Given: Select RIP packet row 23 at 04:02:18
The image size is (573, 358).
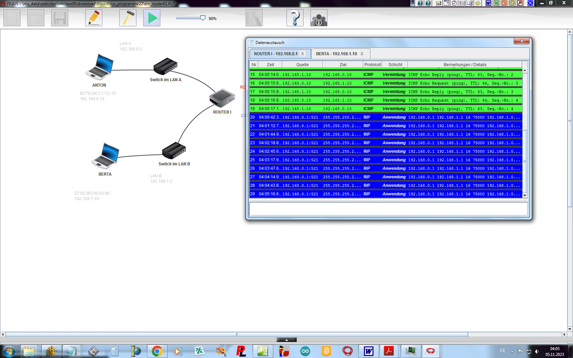Looking at the screenshot, I should (386, 143).
